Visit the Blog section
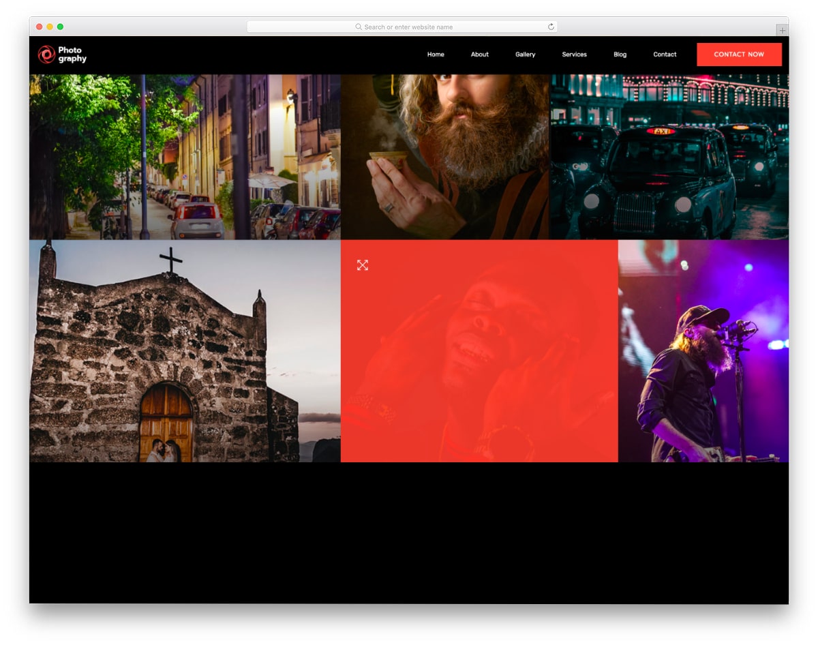 [x=620, y=55]
